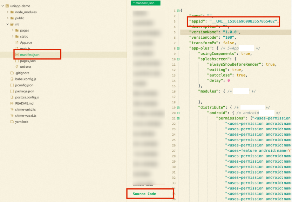Fold the permissions block at line 21
The image size is (292, 202).
coord(178,118)
